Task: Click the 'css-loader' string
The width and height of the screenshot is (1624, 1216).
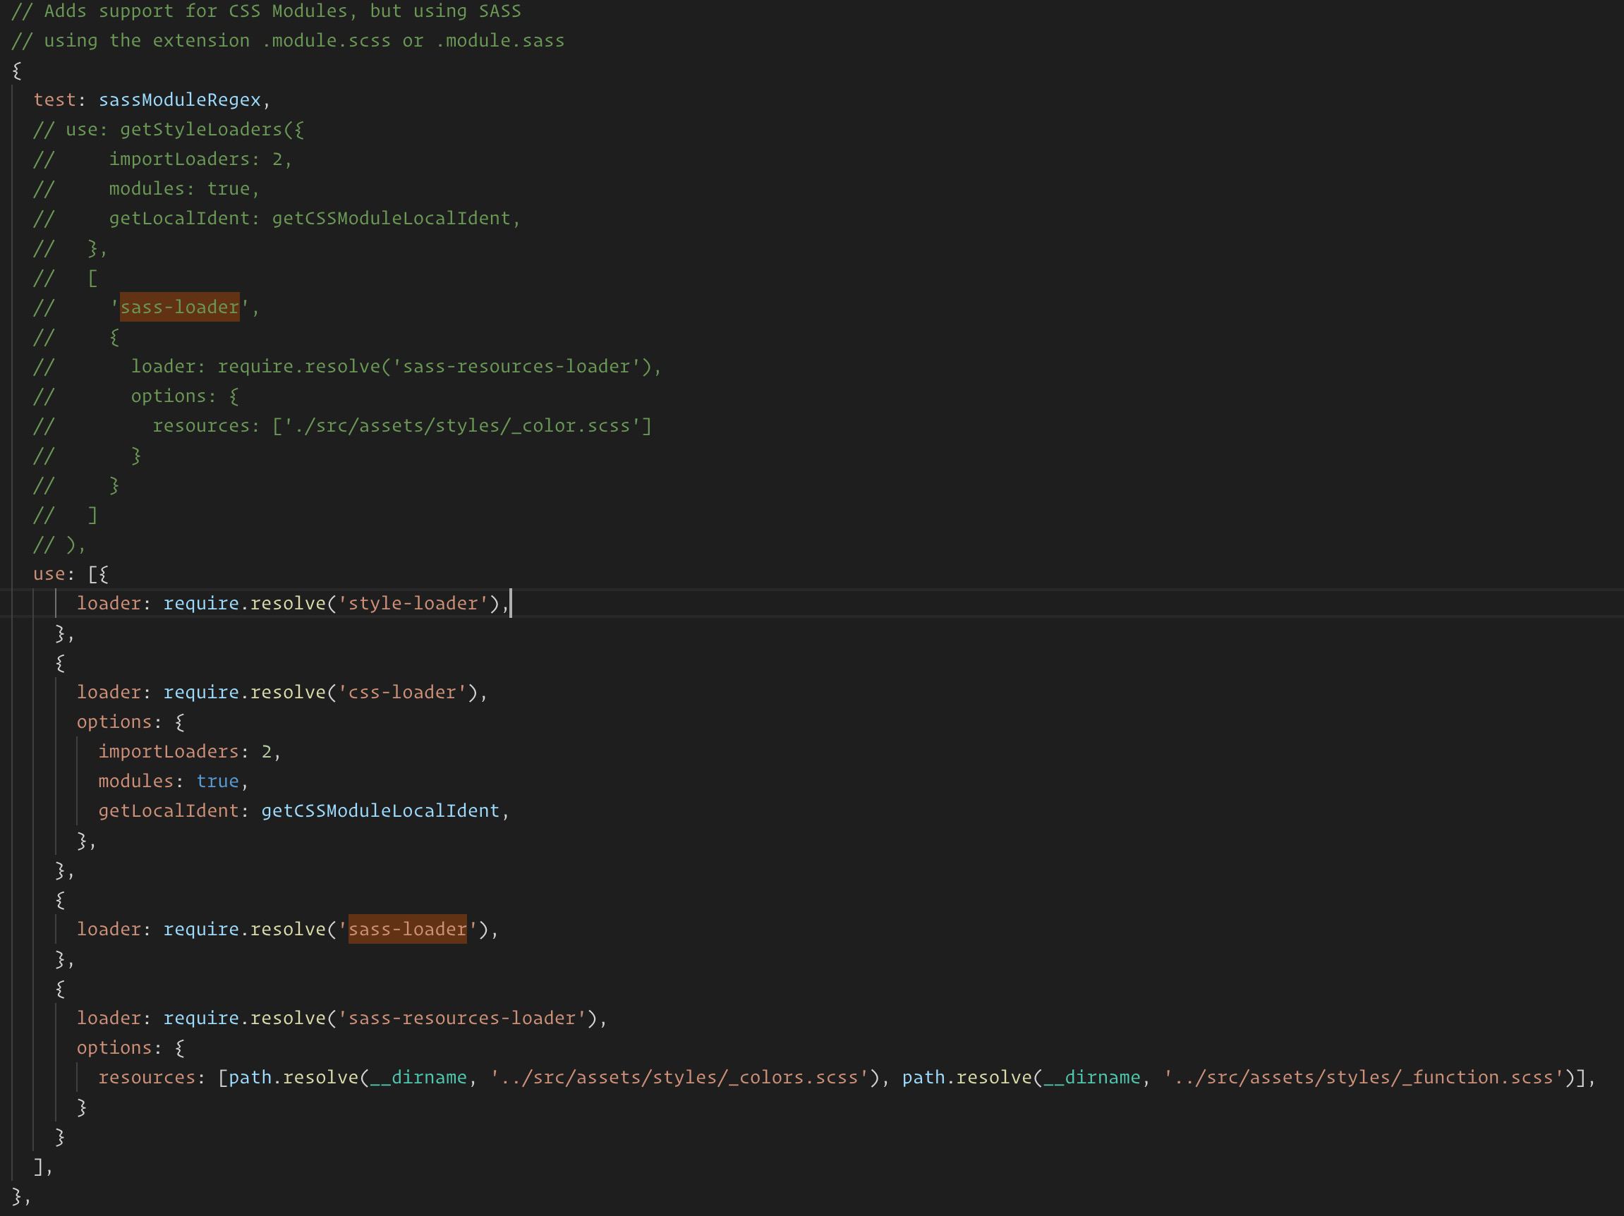Action: [x=402, y=692]
